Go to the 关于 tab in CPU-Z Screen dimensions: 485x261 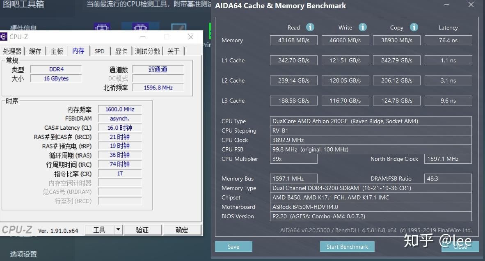pyautogui.click(x=174, y=51)
